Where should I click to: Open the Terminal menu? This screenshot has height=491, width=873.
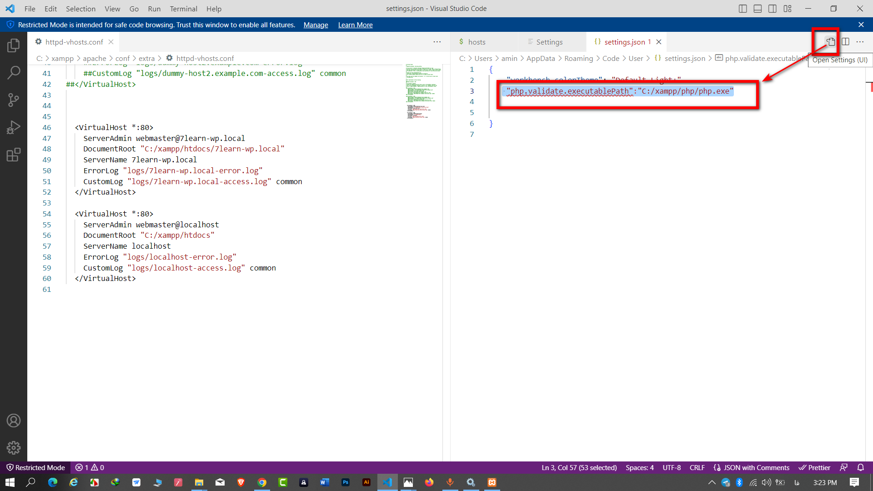183,9
